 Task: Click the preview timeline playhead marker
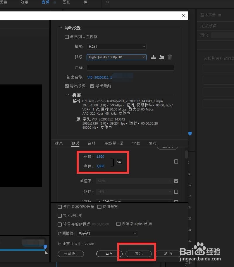(45, 247)
